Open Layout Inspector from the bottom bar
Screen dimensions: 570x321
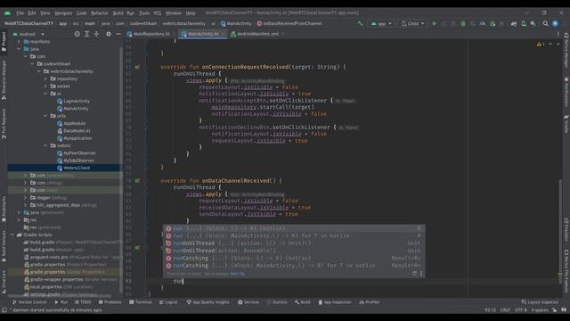[x=540, y=302]
